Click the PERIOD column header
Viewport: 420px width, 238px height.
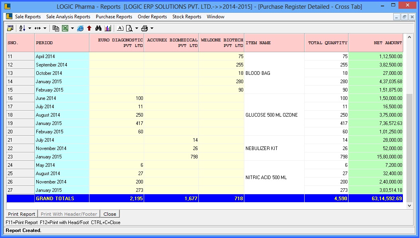(x=62, y=43)
